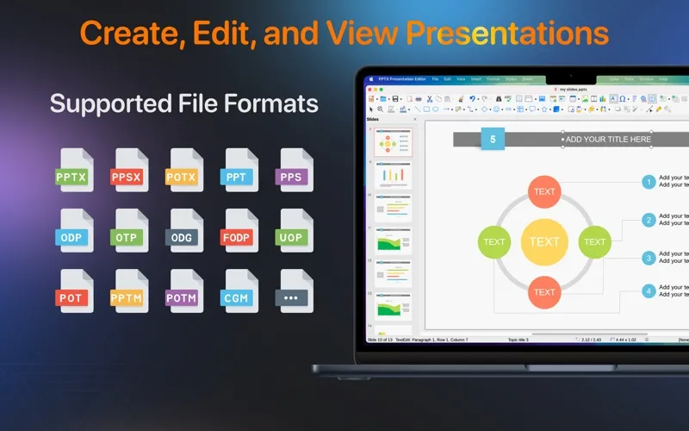Click the Special Character omega icon

(x=622, y=99)
